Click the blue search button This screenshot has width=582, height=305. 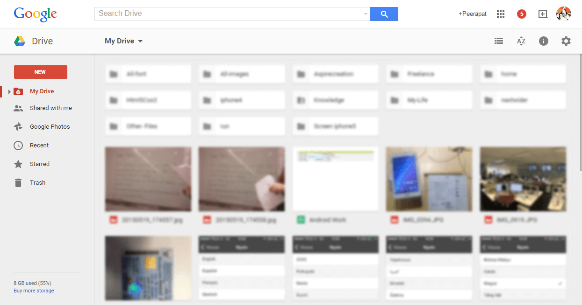[x=384, y=14]
